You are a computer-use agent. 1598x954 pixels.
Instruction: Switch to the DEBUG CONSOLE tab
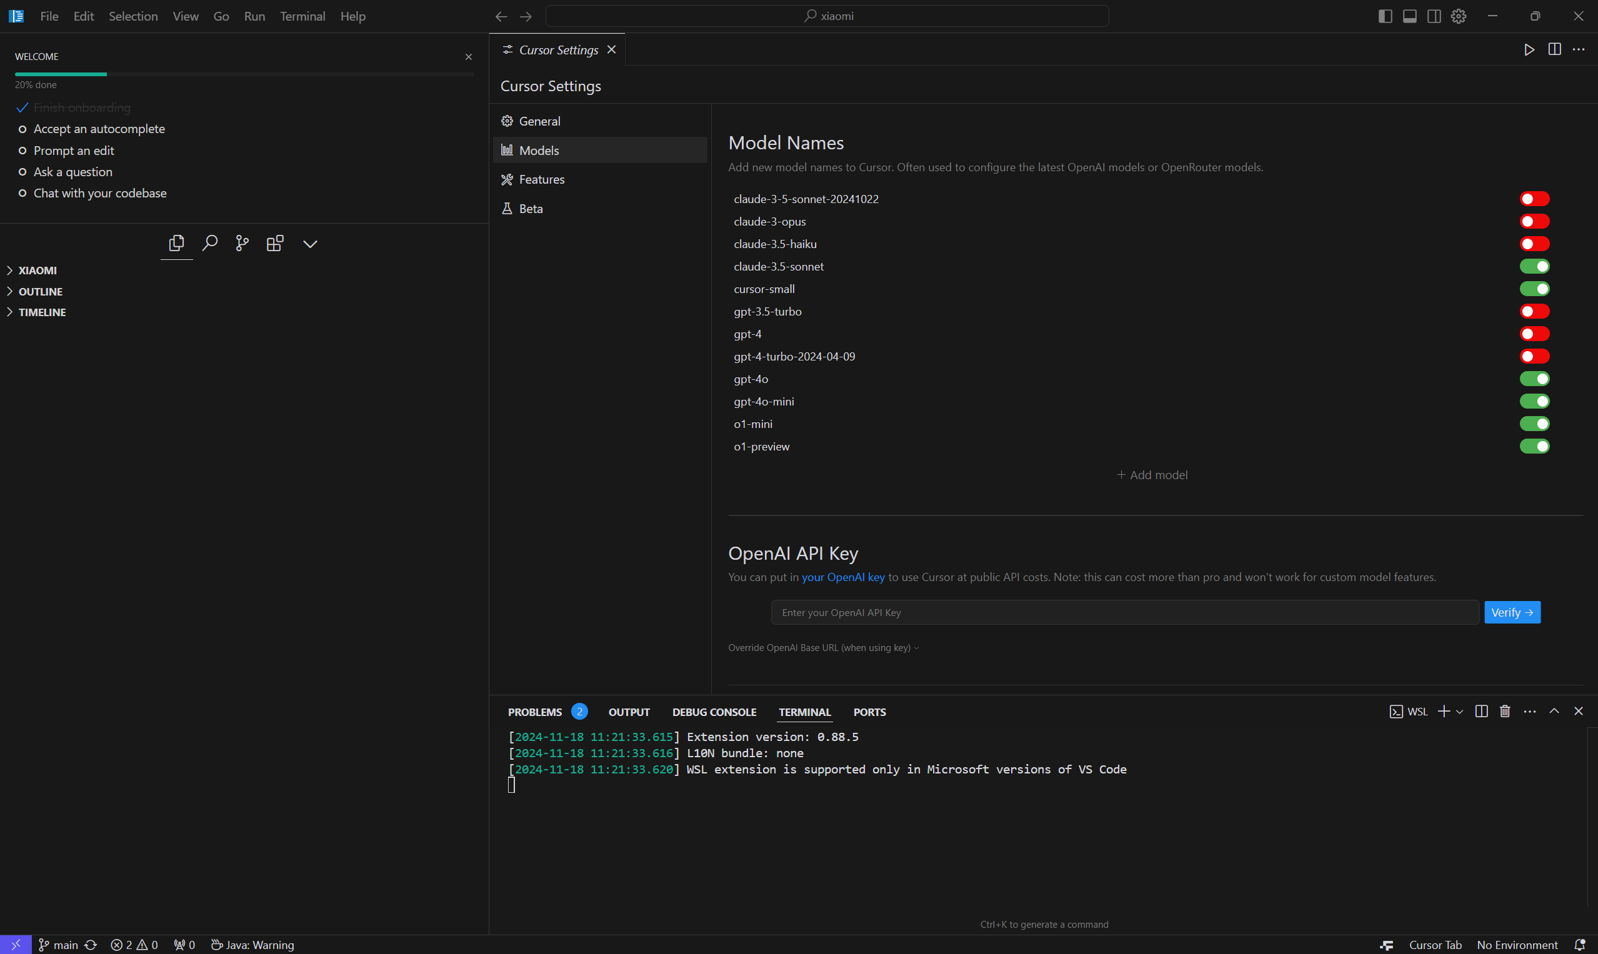[x=714, y=712]
